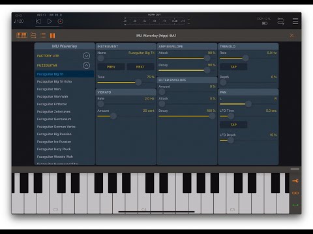This screenshot has width=313, height=234.
Task: Select preset Fuzzguitar Big Russian
Action: click(65, 134)
